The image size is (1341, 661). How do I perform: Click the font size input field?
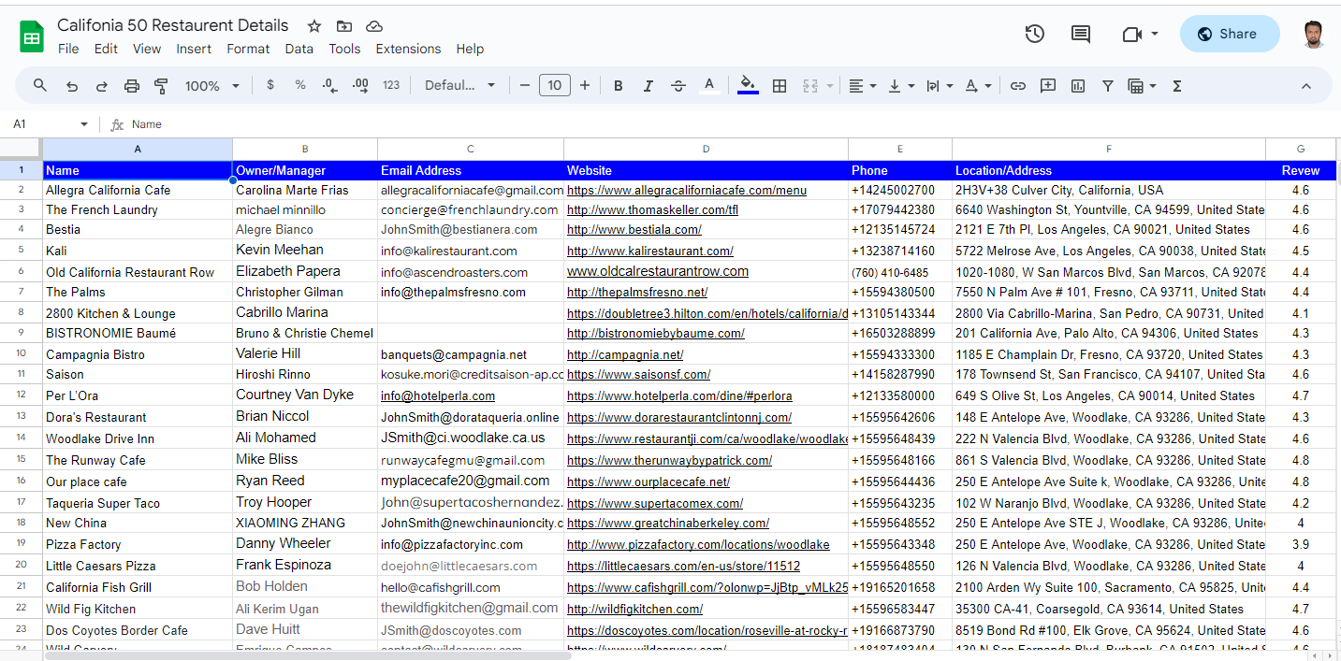click(x=554, y=86)
